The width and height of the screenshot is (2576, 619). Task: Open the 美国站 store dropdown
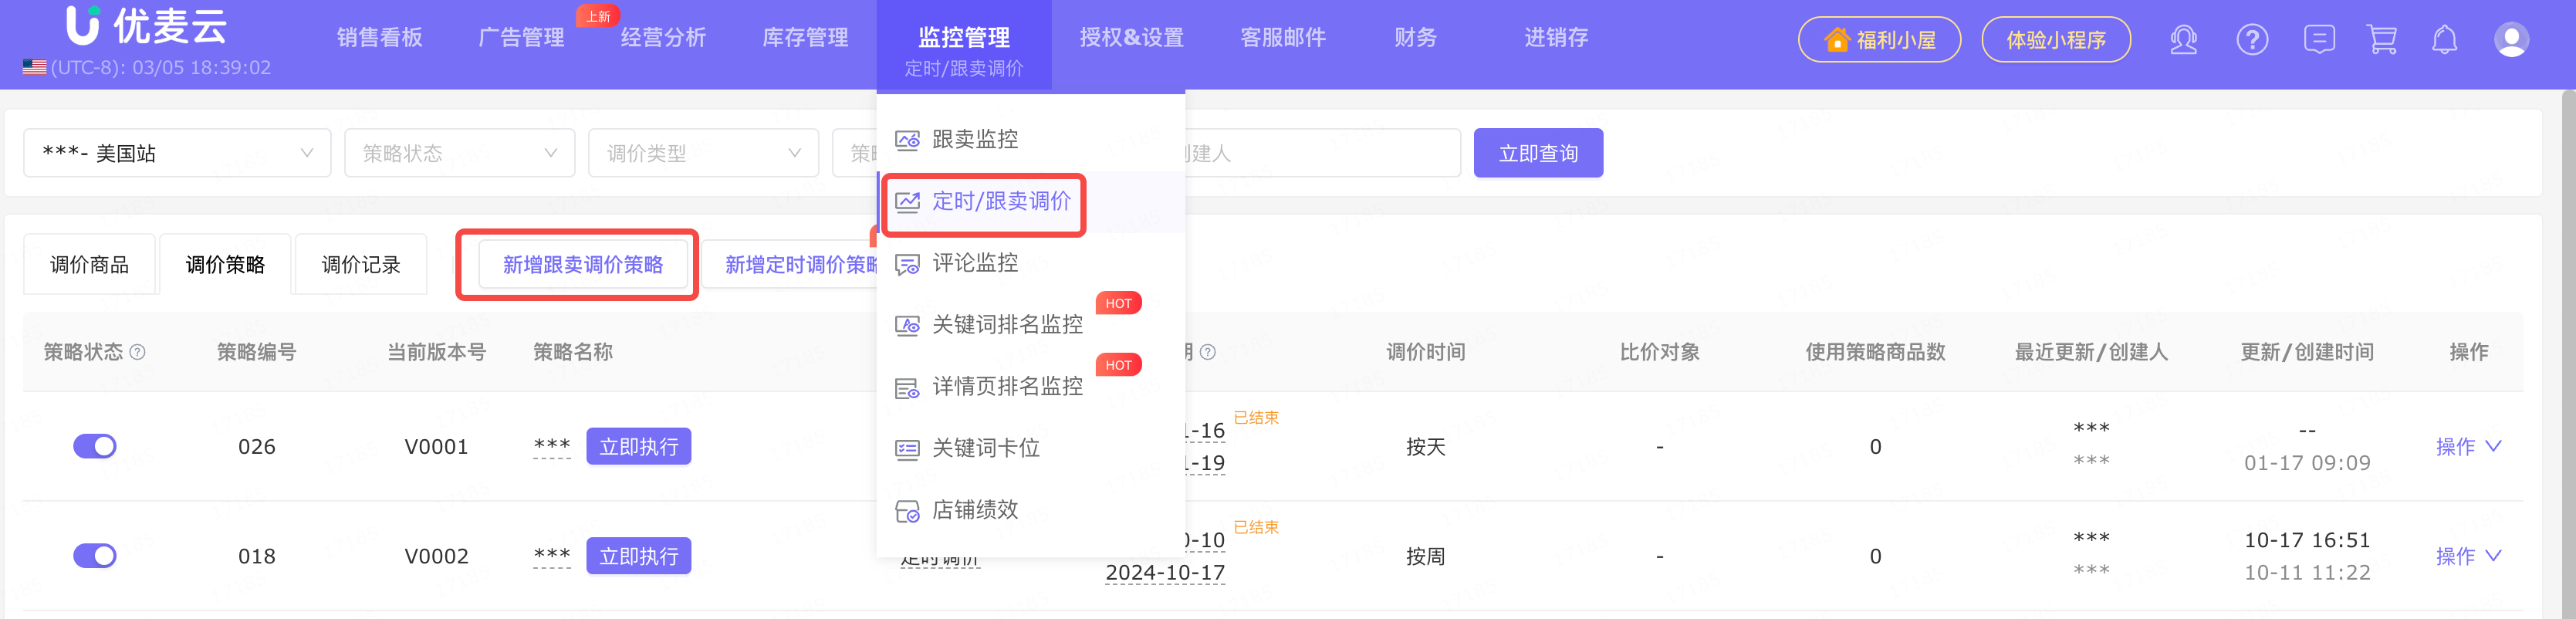[177, 153]
